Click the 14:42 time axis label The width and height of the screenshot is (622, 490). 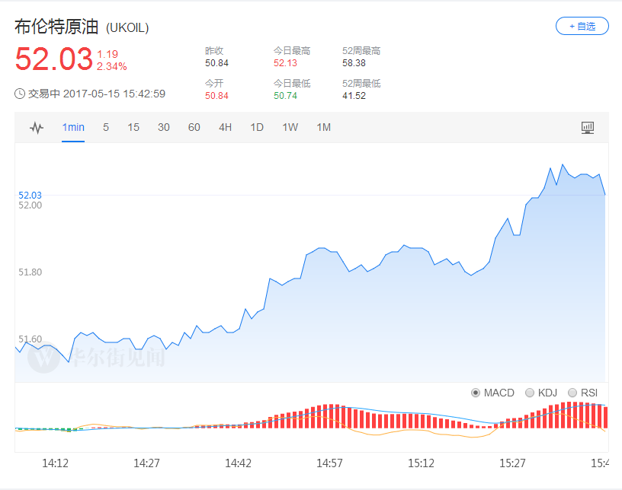(x=238, y=463)
